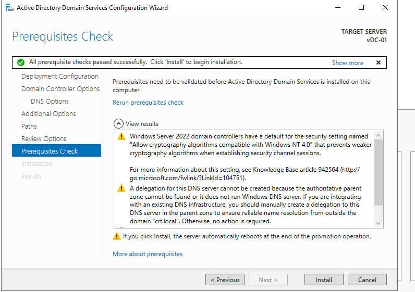Click the 'Prerequisites Check' page heading
Screen dimensions: 415x292
coord(63,36)
